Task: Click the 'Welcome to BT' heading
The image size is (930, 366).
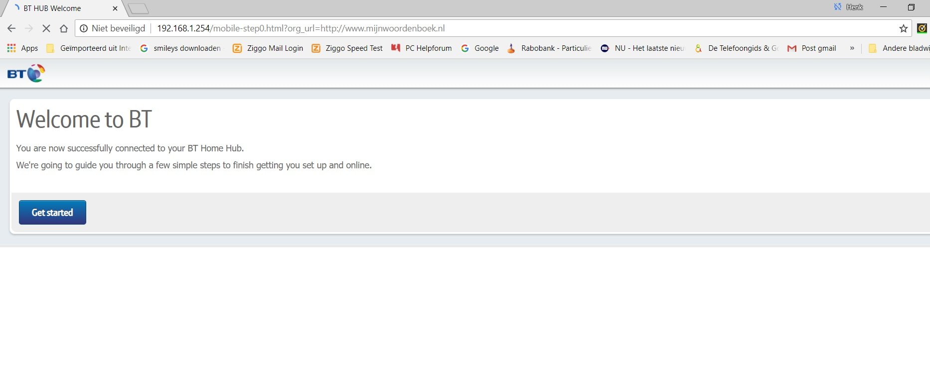Action: click(84, 120)
